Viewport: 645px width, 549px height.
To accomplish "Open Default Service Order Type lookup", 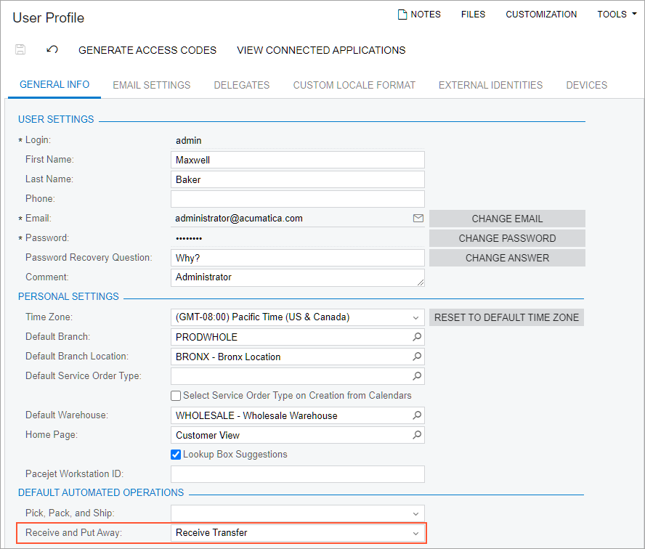I will 417,376.
